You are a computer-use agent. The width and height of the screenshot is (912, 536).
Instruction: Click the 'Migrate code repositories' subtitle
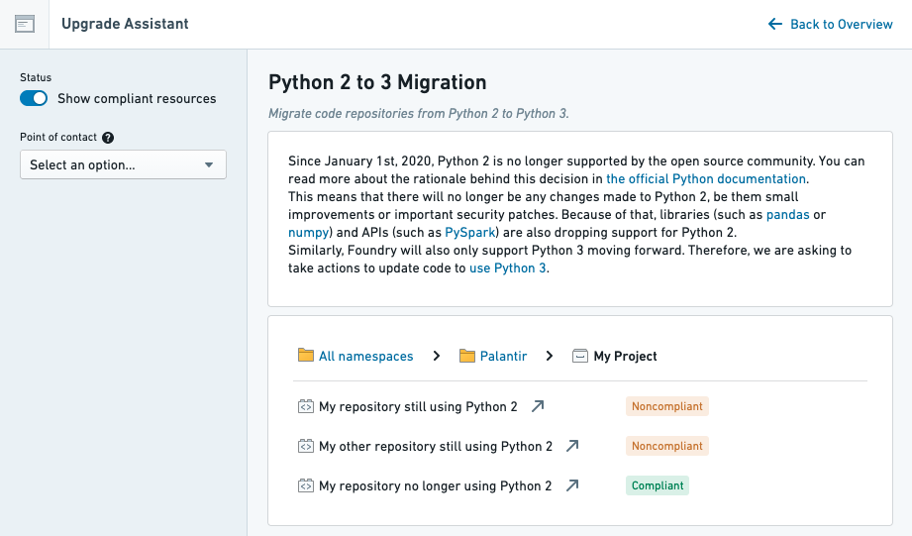[x=418, y=114]
